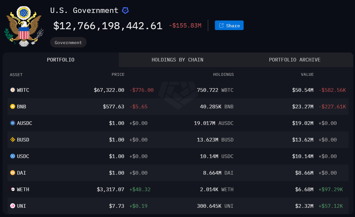Open the UNI asset link
This screenshot has width=355, height=217.
click(x=22, y=206)
